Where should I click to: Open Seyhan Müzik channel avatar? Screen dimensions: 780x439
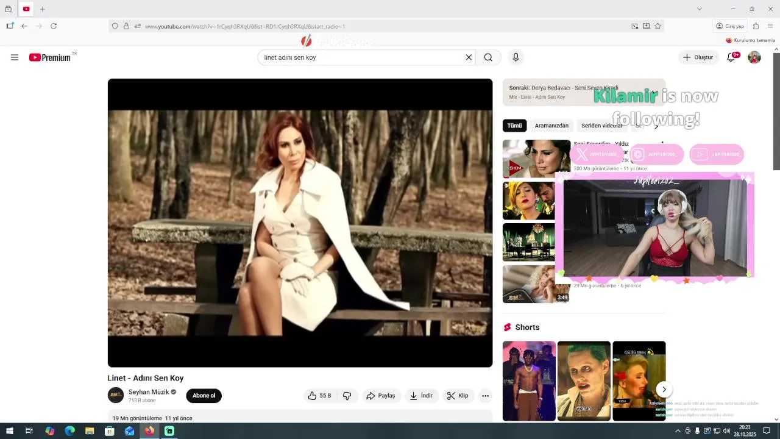pos(116,395)
